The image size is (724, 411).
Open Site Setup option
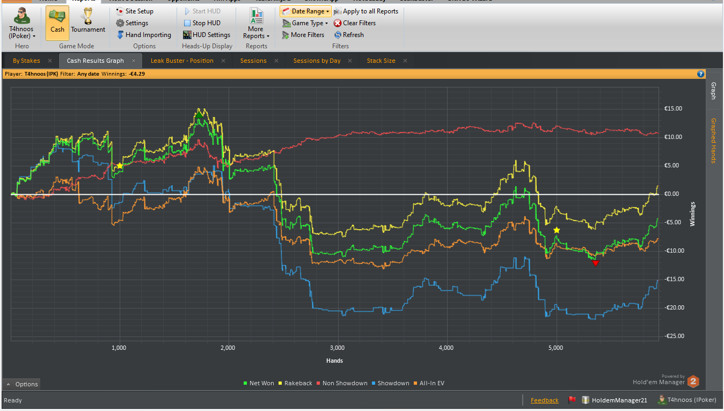pyautogui.click(x=135, y=11)
